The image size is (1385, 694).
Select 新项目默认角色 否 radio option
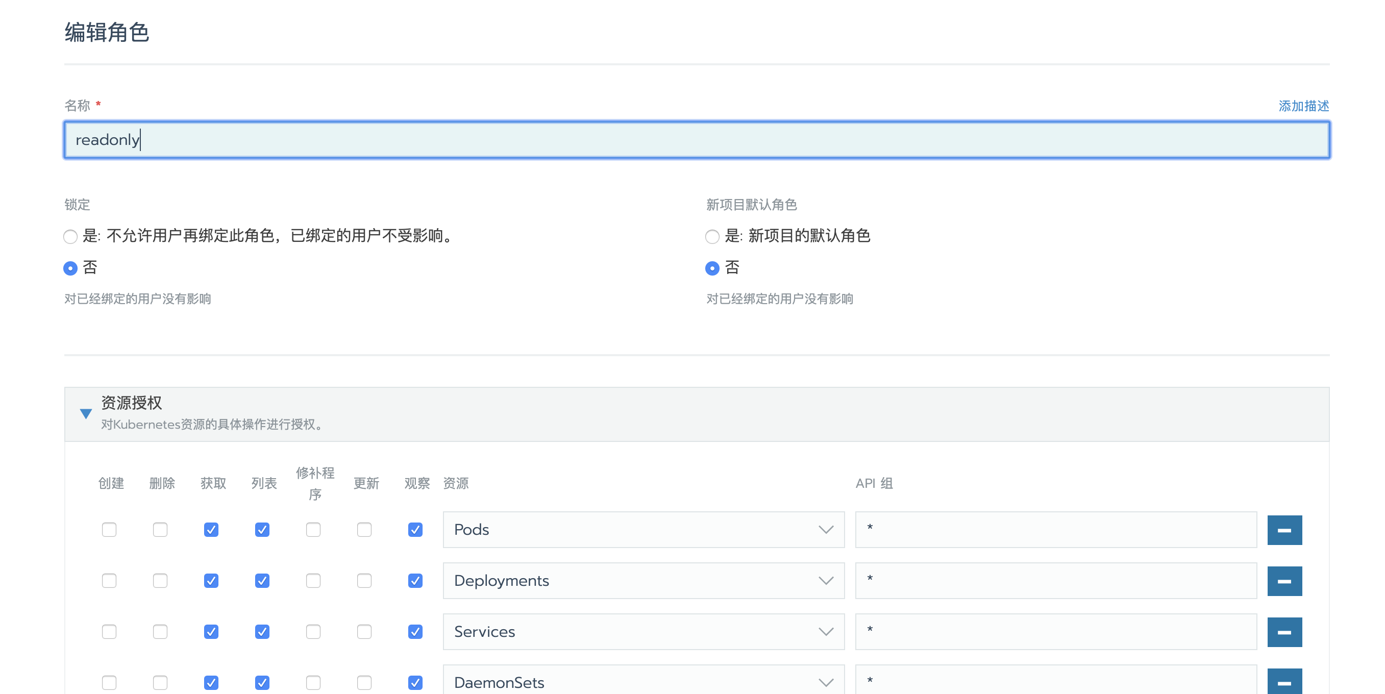coord(712,268)
